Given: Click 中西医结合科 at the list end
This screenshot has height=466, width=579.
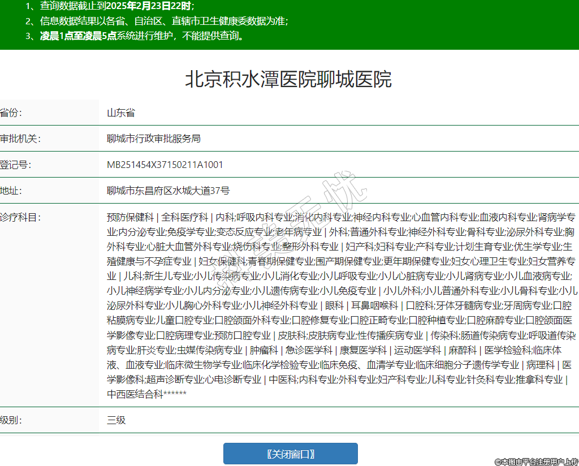Looking at the screenshot, I should [135, 394].
